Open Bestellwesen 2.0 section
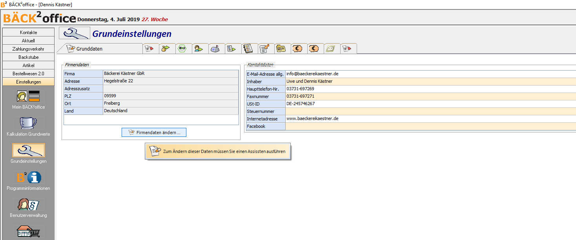Image resolution: width=576 pixels, height=240 pixels. point(28,74)
